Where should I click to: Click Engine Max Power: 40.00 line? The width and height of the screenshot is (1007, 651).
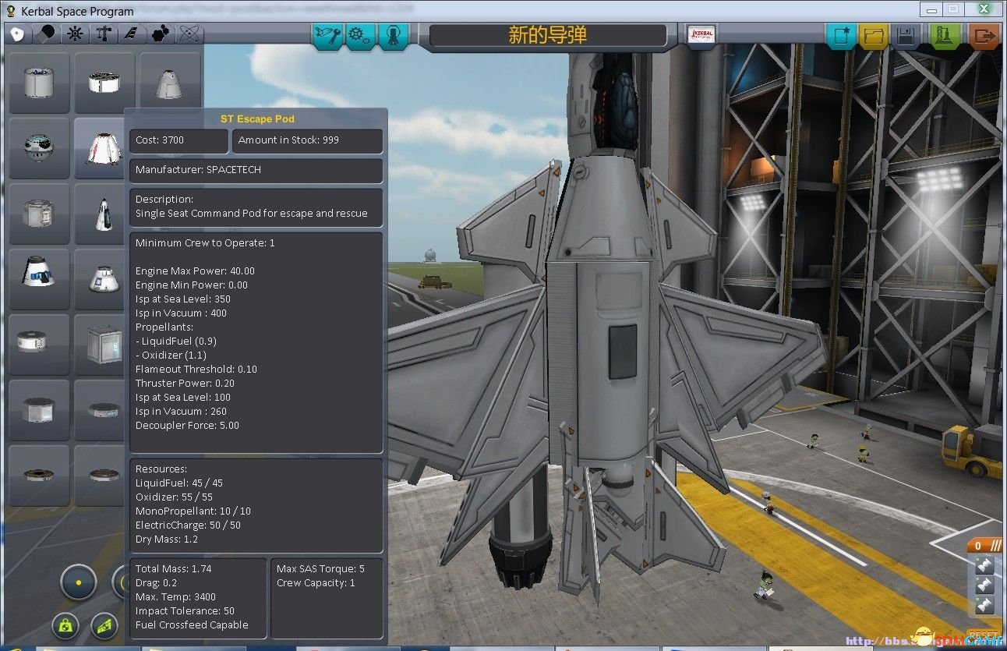click(195, 271)
